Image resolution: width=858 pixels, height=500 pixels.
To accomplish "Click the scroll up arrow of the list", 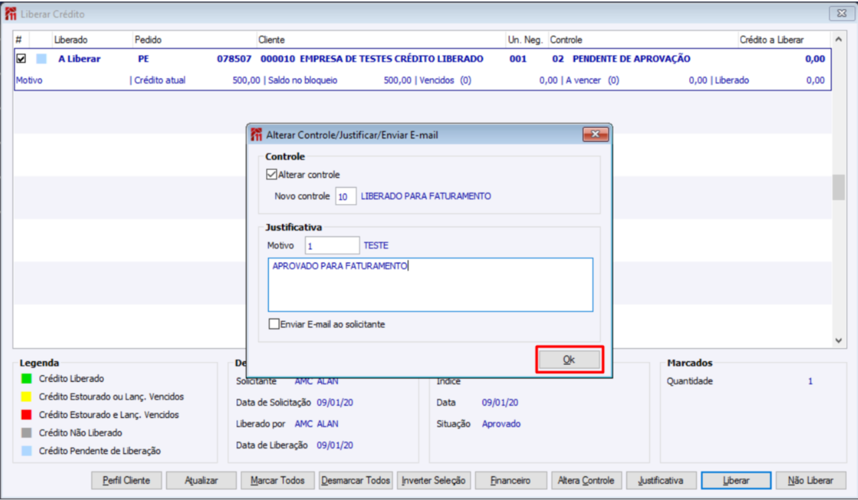I will [x=839, y=39].
